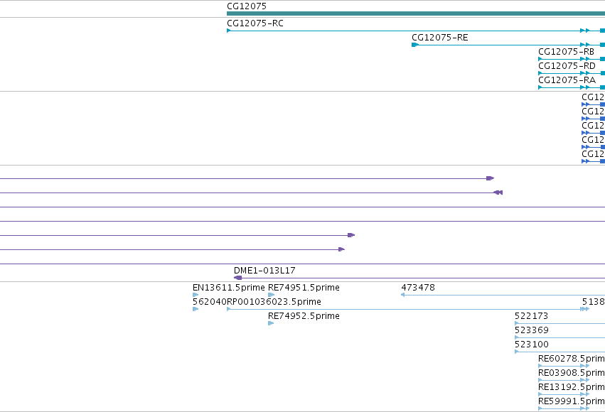Select the CG12075-RC transcript label
605x412 pixels.
click(255, 23)
